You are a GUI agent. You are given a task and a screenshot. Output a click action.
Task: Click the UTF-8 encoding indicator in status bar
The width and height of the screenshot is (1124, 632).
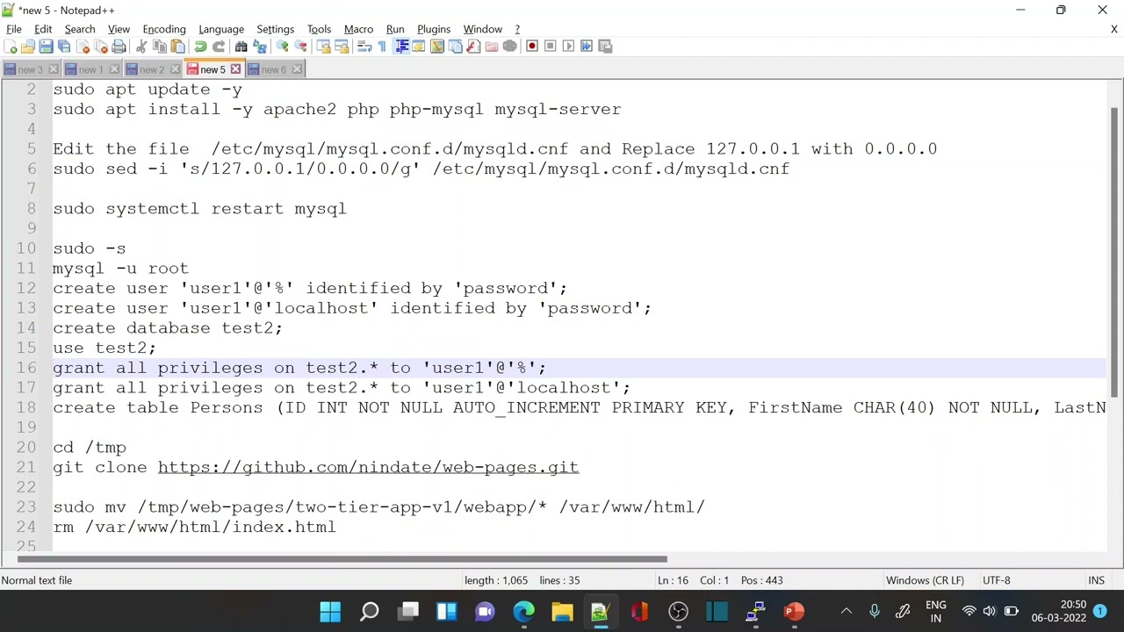997,580
